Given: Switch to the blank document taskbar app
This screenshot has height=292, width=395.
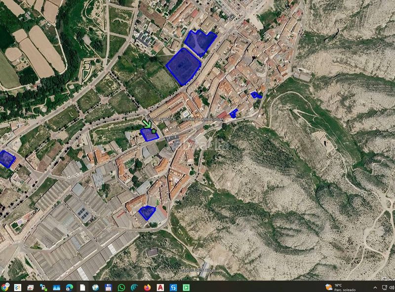Looking at the screenshot, I should [x=82, y=287].
